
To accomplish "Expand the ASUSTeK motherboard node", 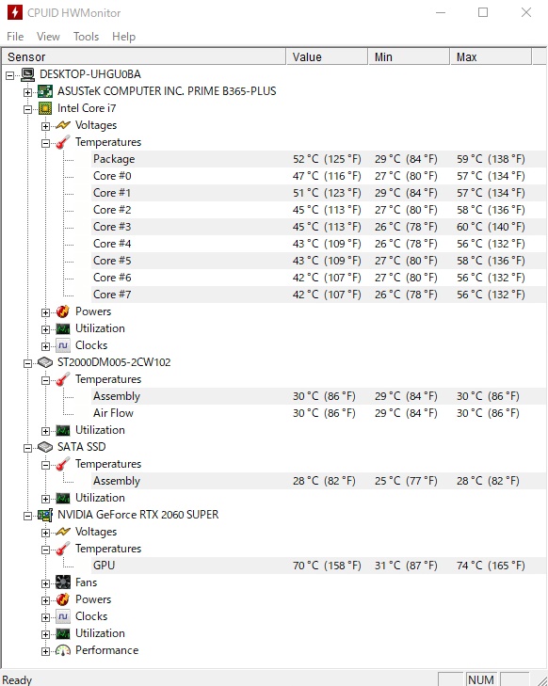I will point(27,92).
